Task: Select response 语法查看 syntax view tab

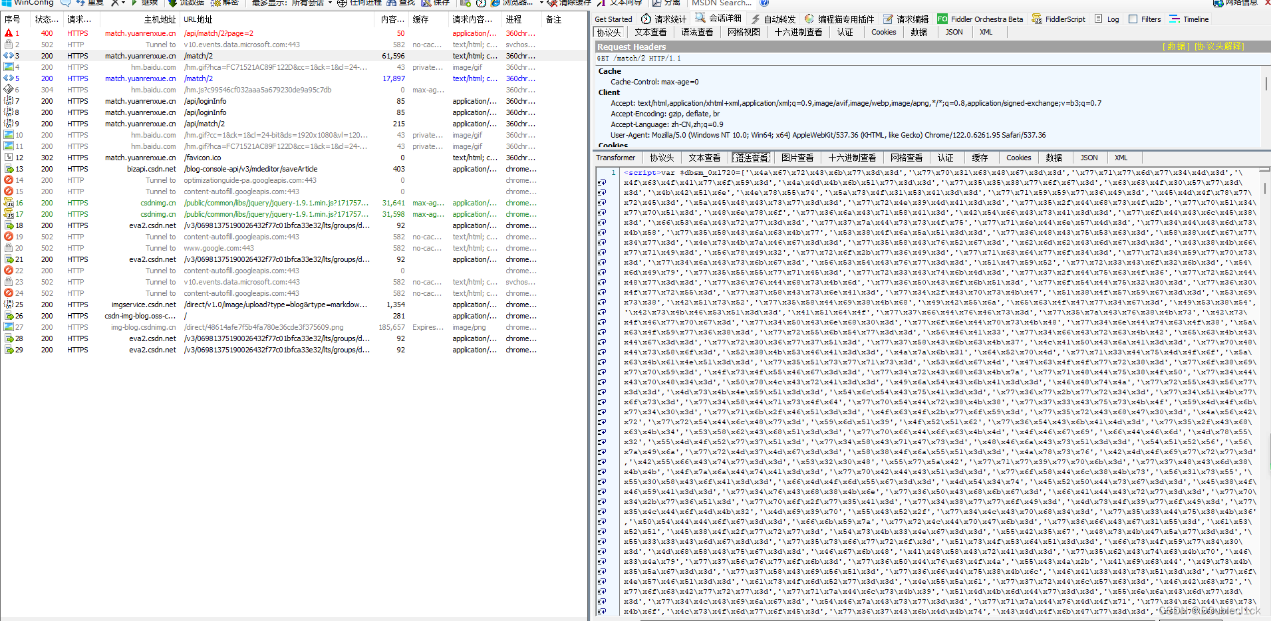Action: tap(751, 158)
